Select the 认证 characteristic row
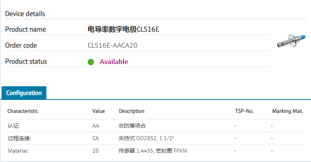This screenshot has height=162, width=311. (14, 126)
